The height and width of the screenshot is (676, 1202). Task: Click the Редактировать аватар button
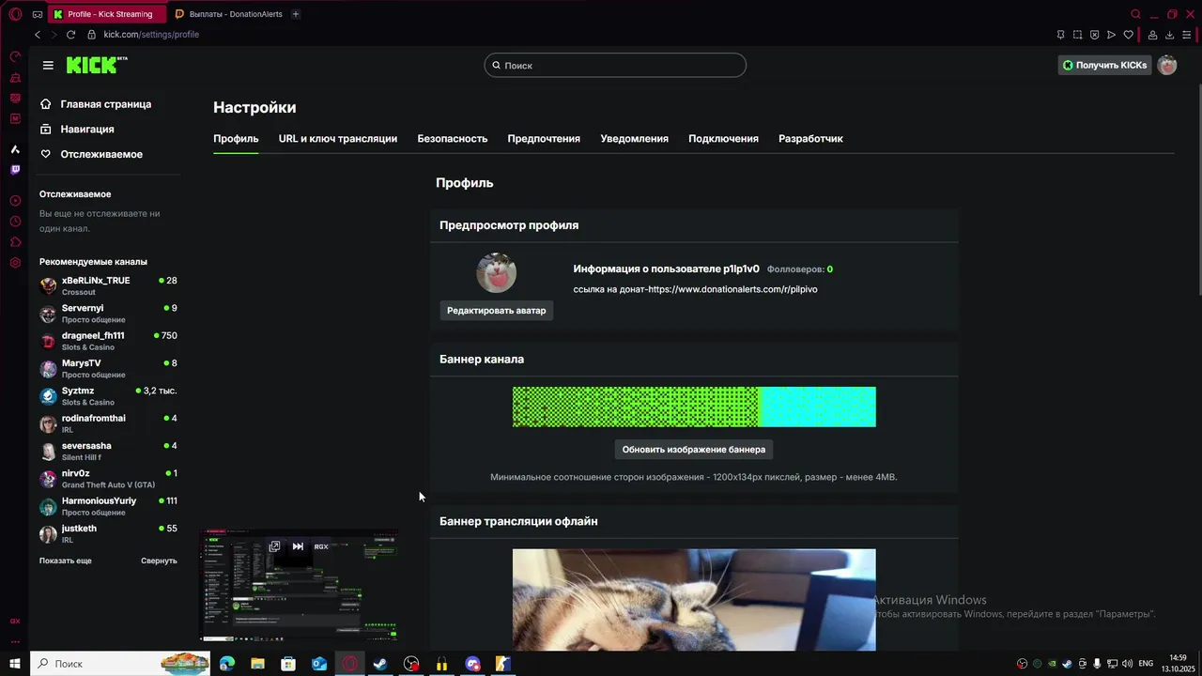point(497,311)
